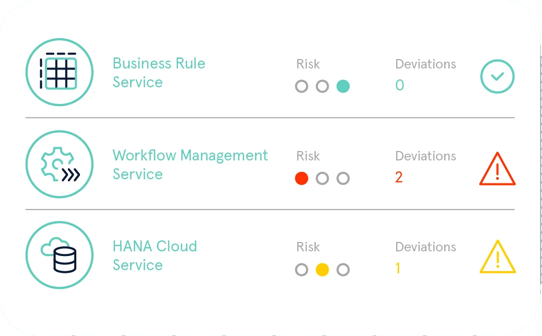Click the Business Rule Service grid icon

59,72
